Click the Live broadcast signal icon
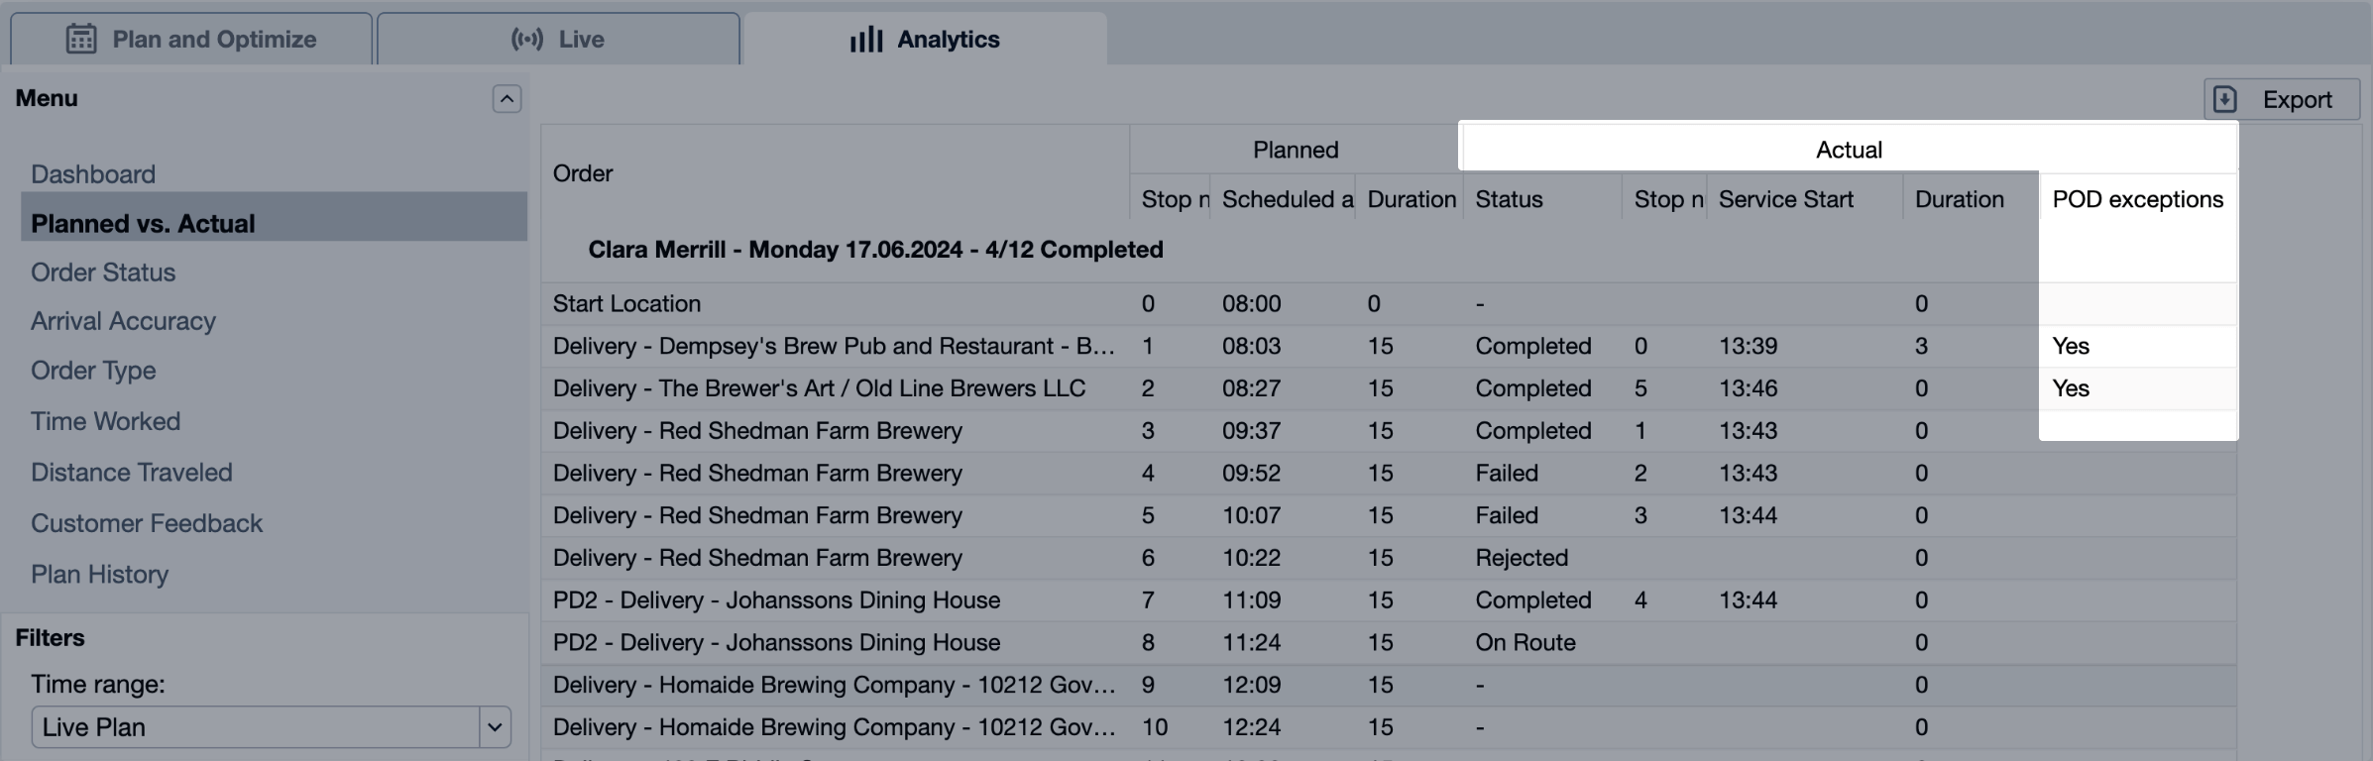This screenshot has width=2373, height=761. click(526, 40)
